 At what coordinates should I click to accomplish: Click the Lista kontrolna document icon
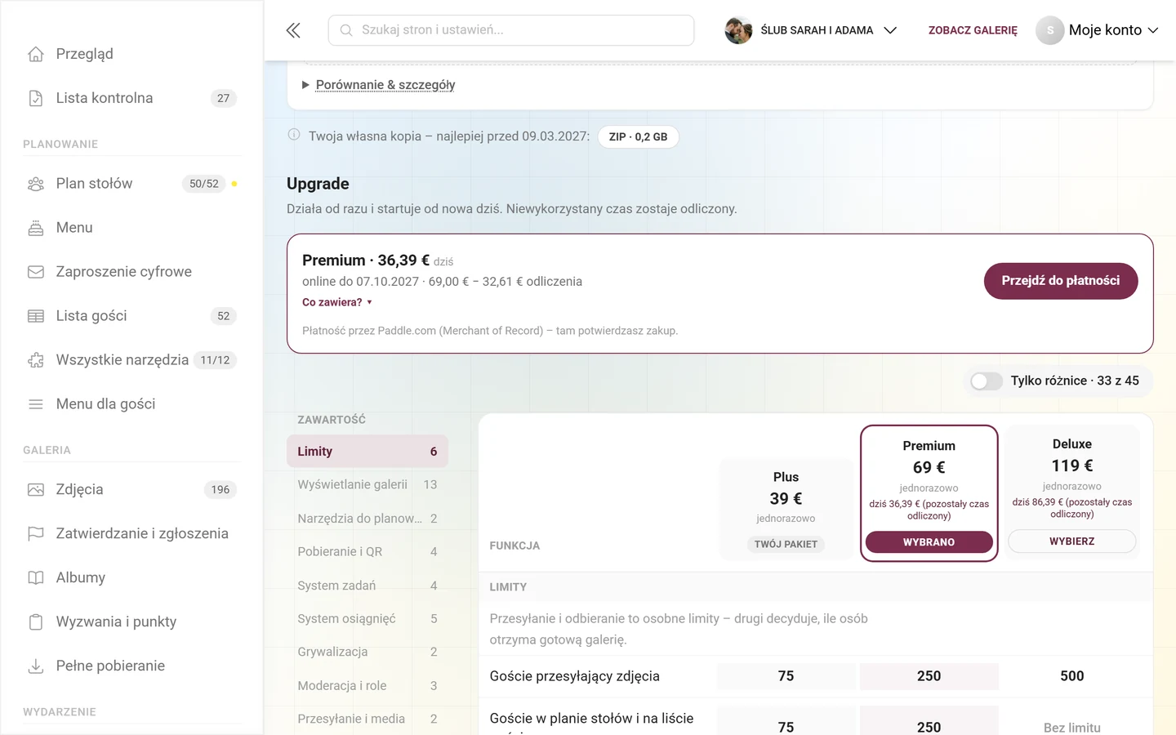36,98
